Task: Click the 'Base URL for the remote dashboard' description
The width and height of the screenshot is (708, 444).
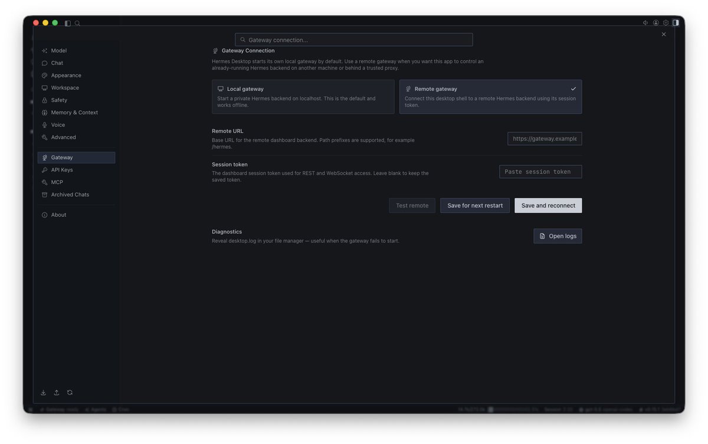Action: point(313,143)
